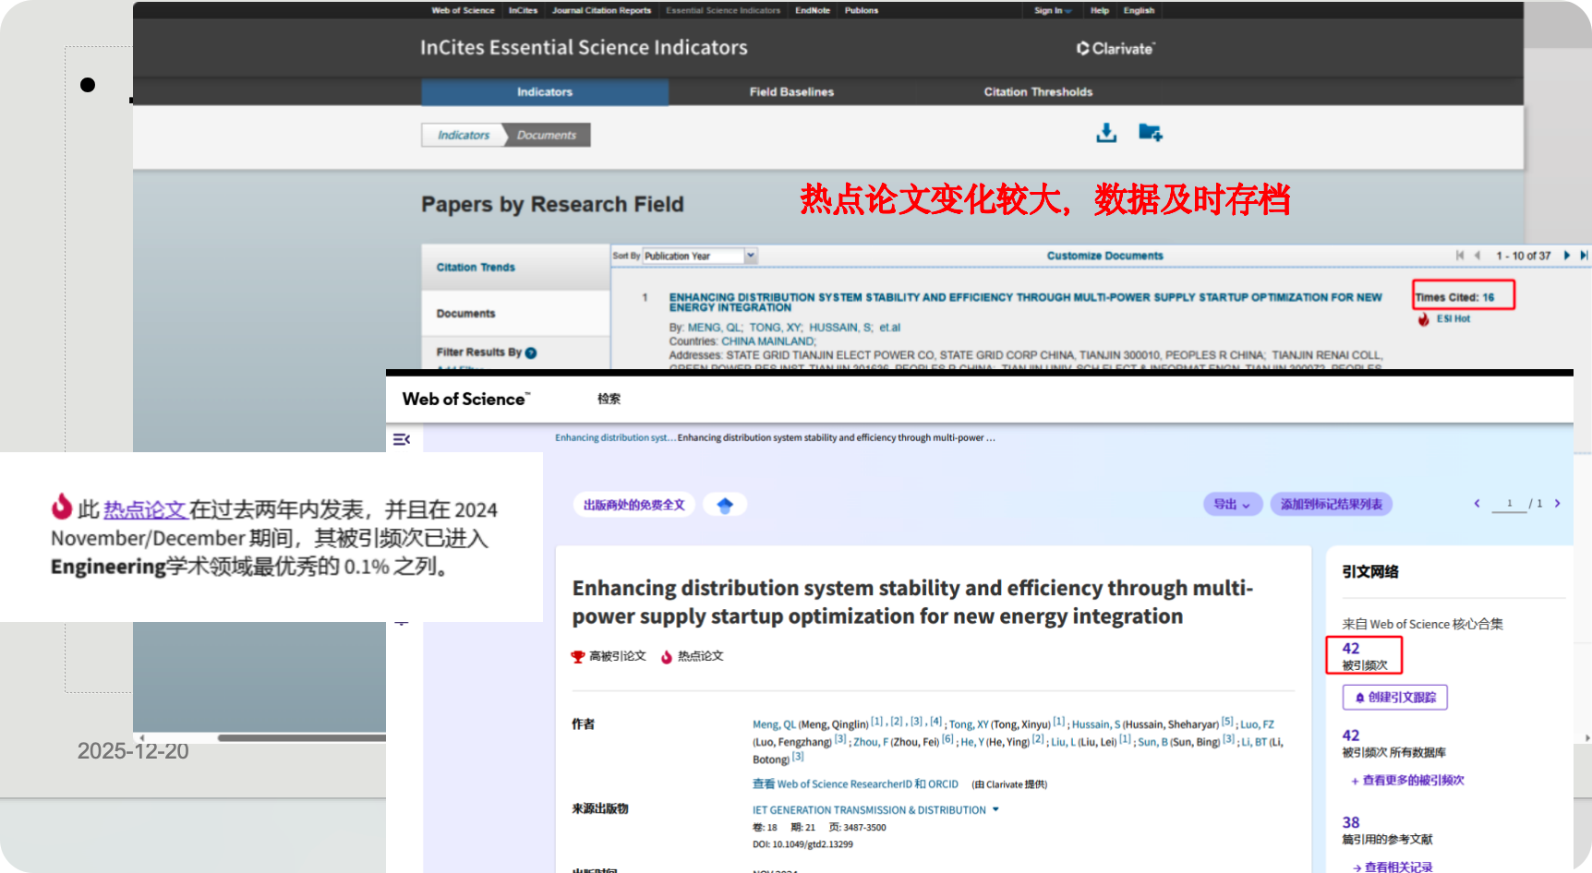Click the Web of Science logo
Screen dimensions: 1592x873
coord(466,400)
